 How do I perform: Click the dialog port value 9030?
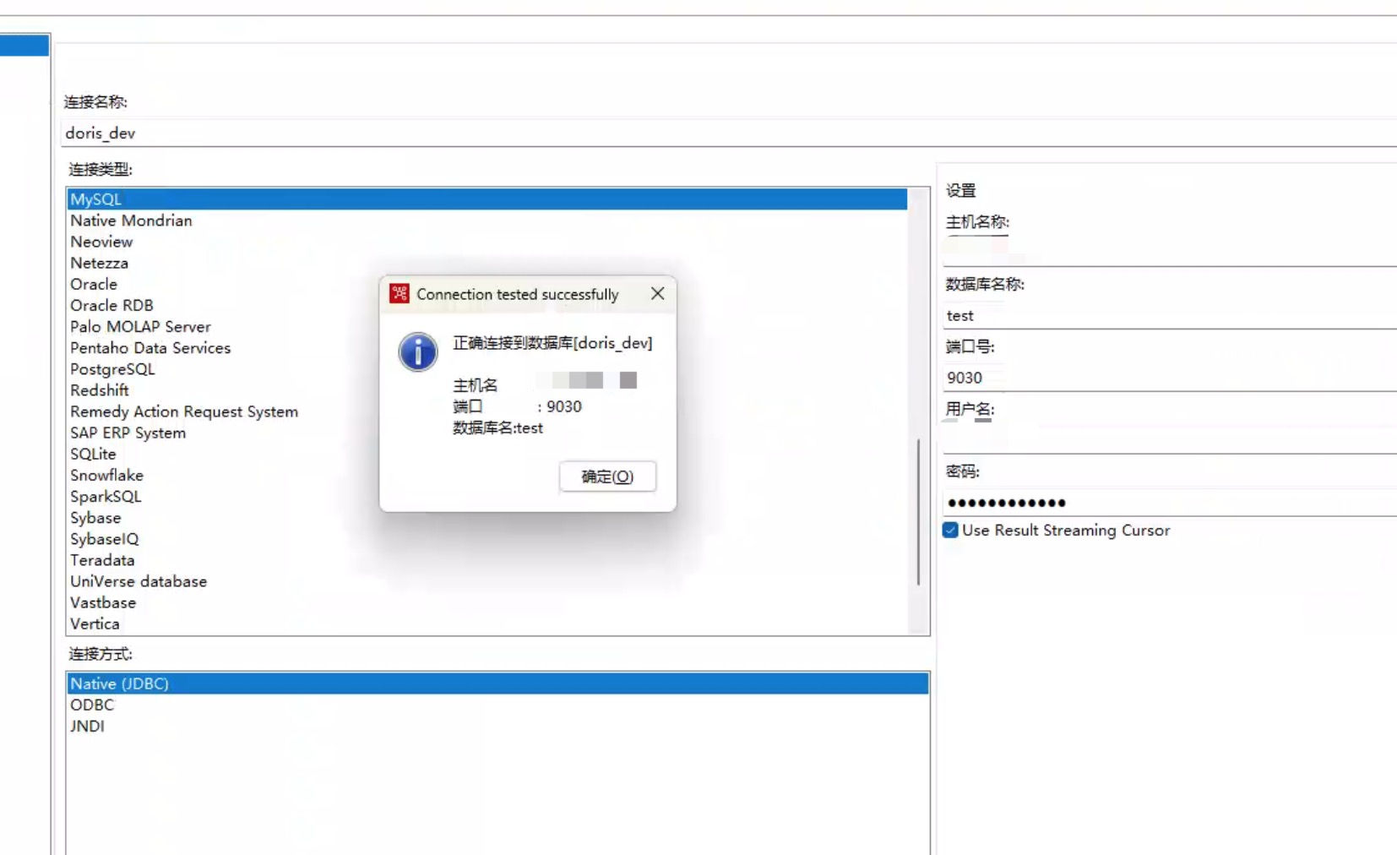point(564,406)
